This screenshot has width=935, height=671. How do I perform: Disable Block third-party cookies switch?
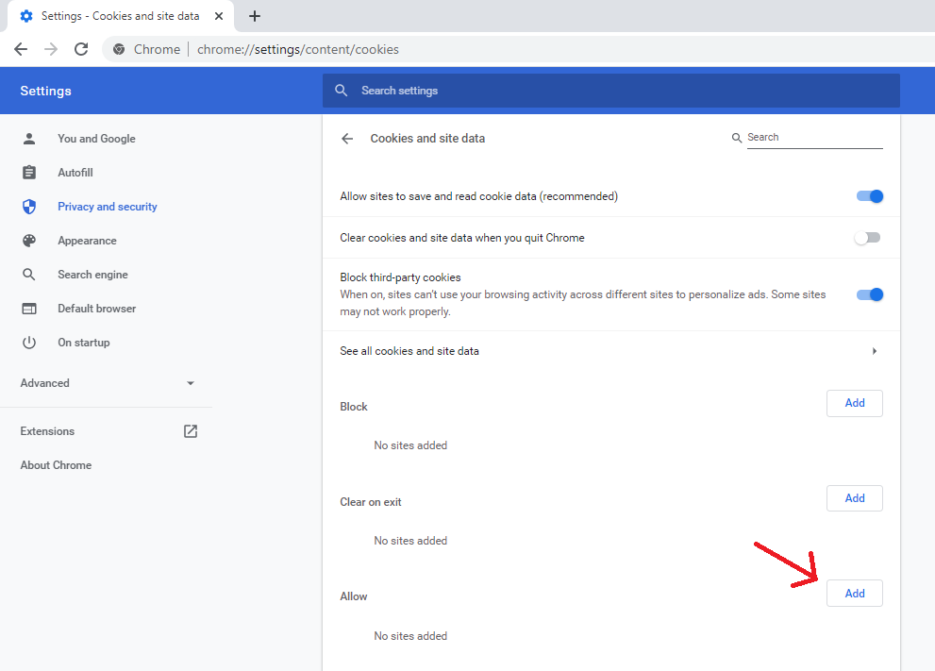[x=869, y=294]
